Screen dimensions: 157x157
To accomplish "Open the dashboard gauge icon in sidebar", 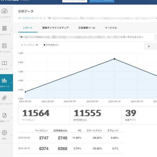I will 4,11.
